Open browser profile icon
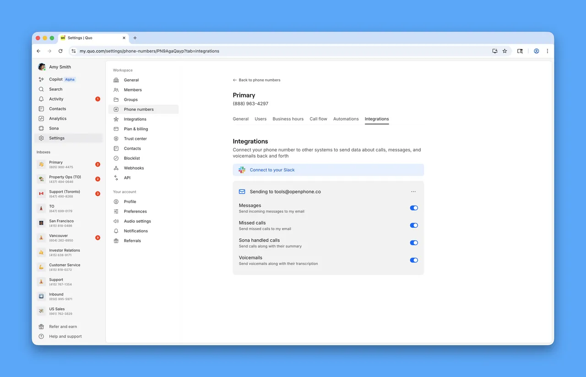 coord(536,51)
